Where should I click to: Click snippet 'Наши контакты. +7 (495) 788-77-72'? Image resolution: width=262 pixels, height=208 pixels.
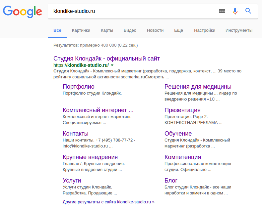(x=98, y=140)
